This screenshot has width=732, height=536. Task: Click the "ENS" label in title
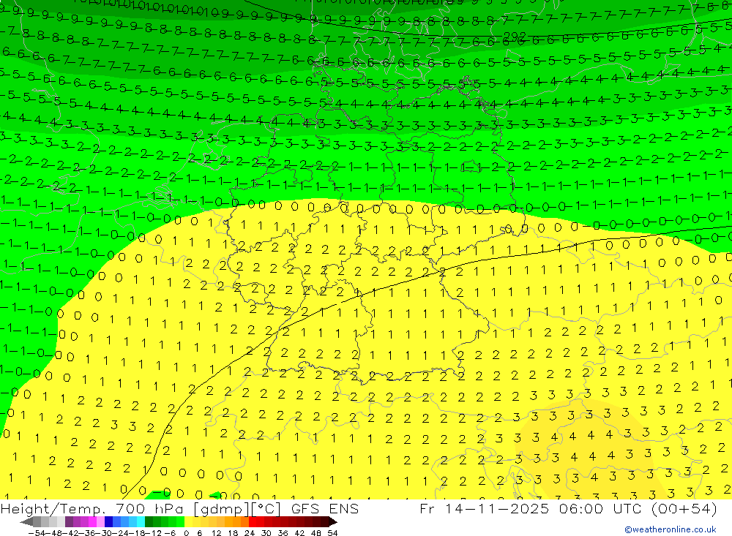point(344,509)
